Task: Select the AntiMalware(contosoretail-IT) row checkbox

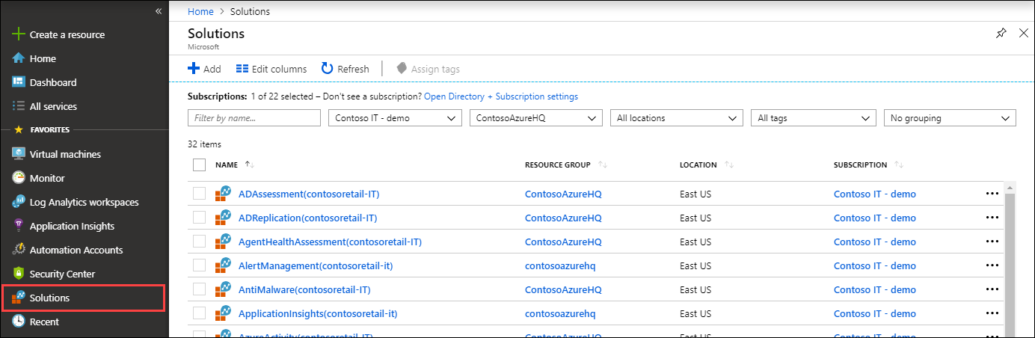Action: pos(199,289)
